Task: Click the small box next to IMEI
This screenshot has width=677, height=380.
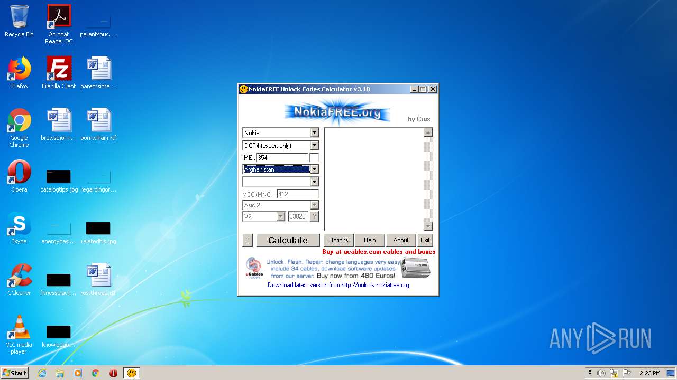Action: [x=314, y=158]
